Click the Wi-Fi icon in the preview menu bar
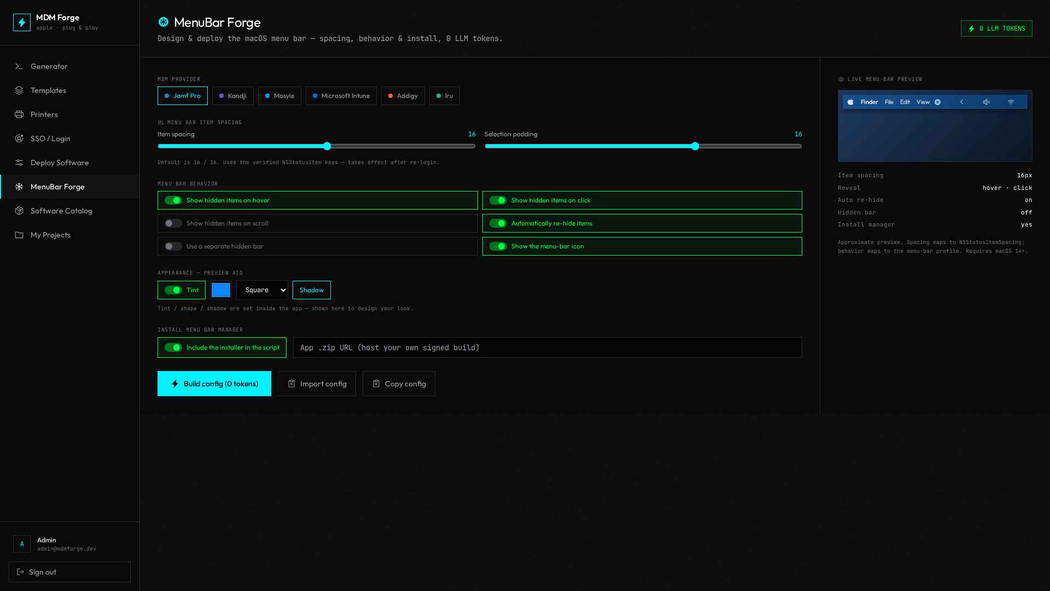Viewport: 1050px width, 591px height. coord(1011,102)
